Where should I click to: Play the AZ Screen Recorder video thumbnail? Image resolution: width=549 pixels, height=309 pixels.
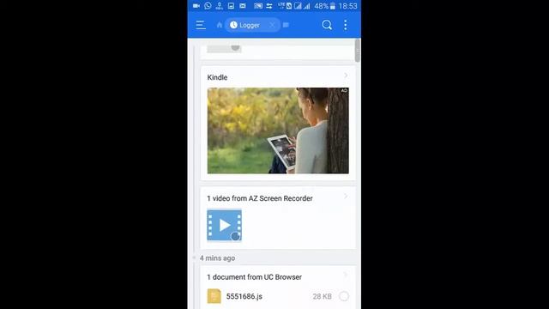click(224, 225)
